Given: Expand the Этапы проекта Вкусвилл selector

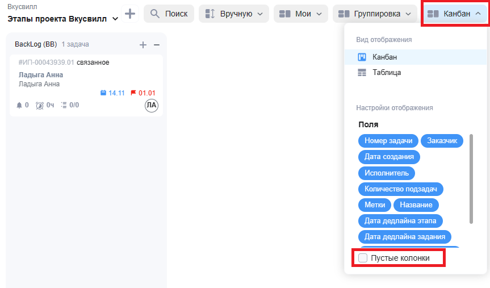Looking at the screenshot, I should pos(115,19).
